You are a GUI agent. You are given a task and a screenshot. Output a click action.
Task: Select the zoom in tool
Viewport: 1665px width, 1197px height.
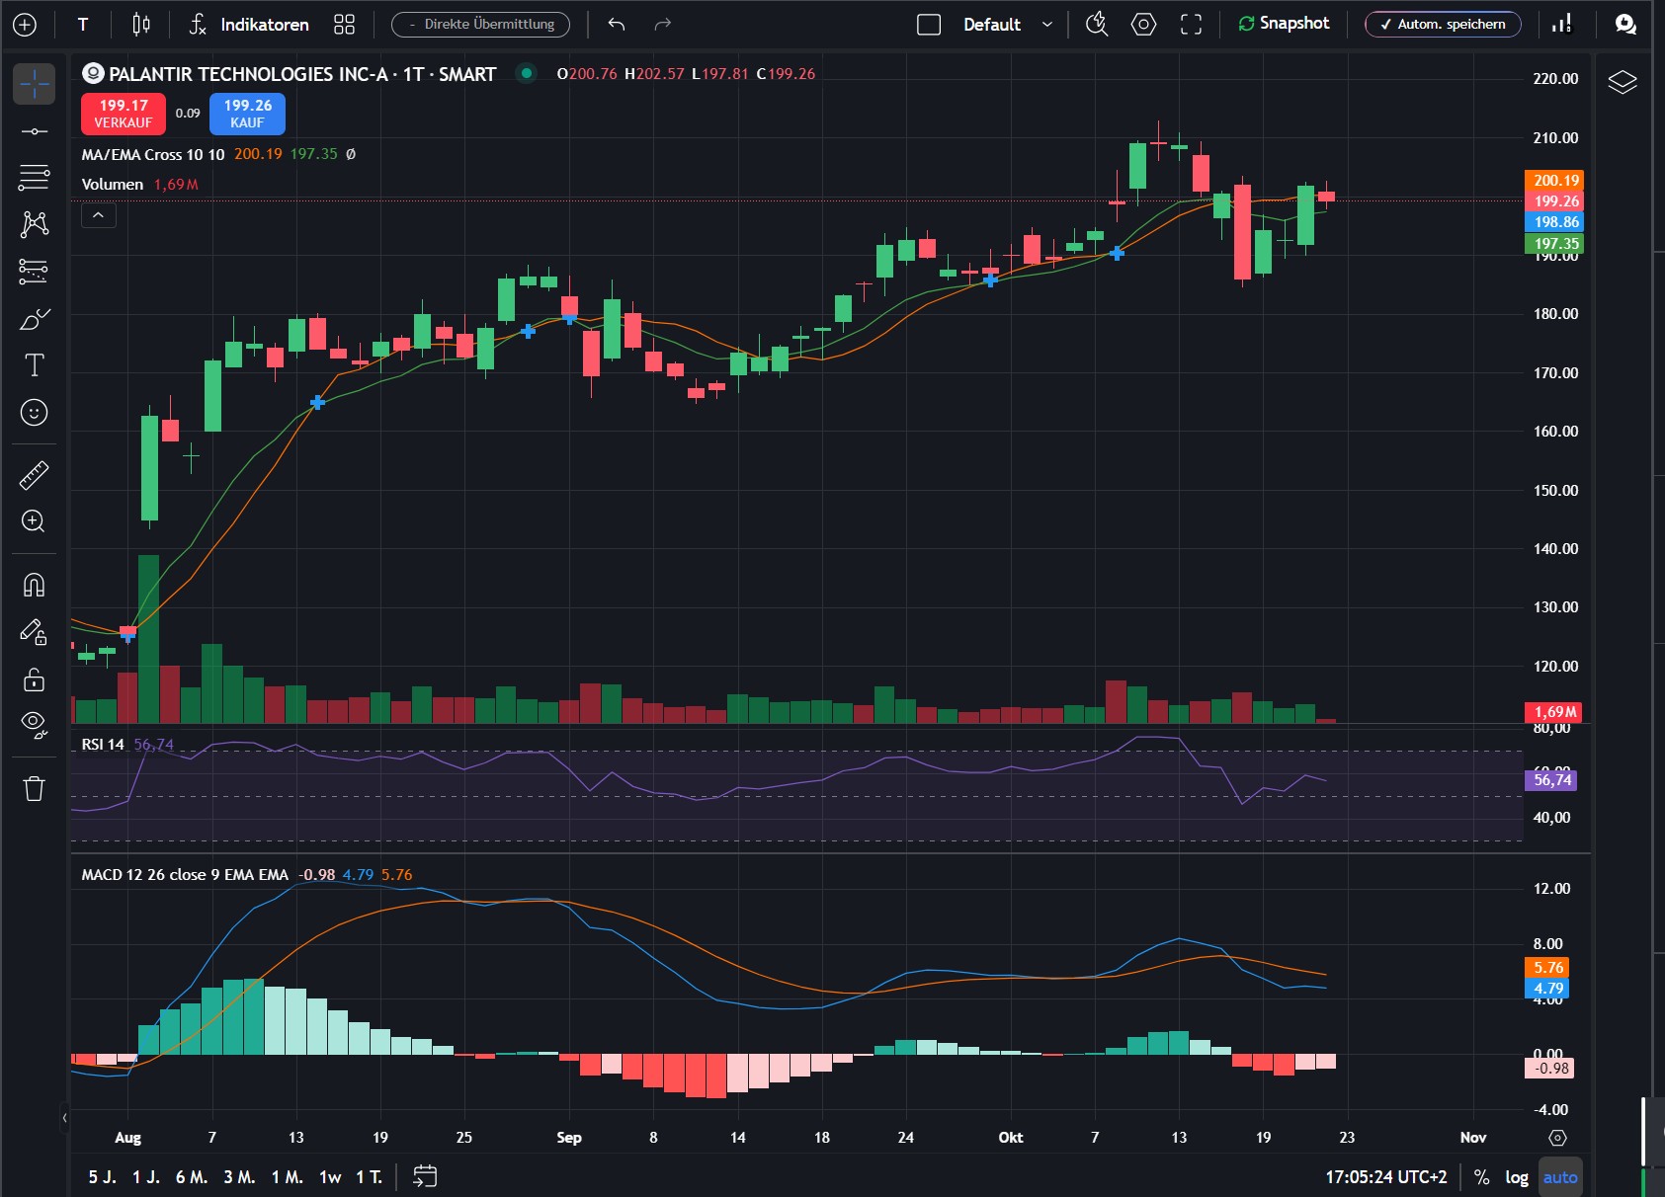tap(34, 521)
